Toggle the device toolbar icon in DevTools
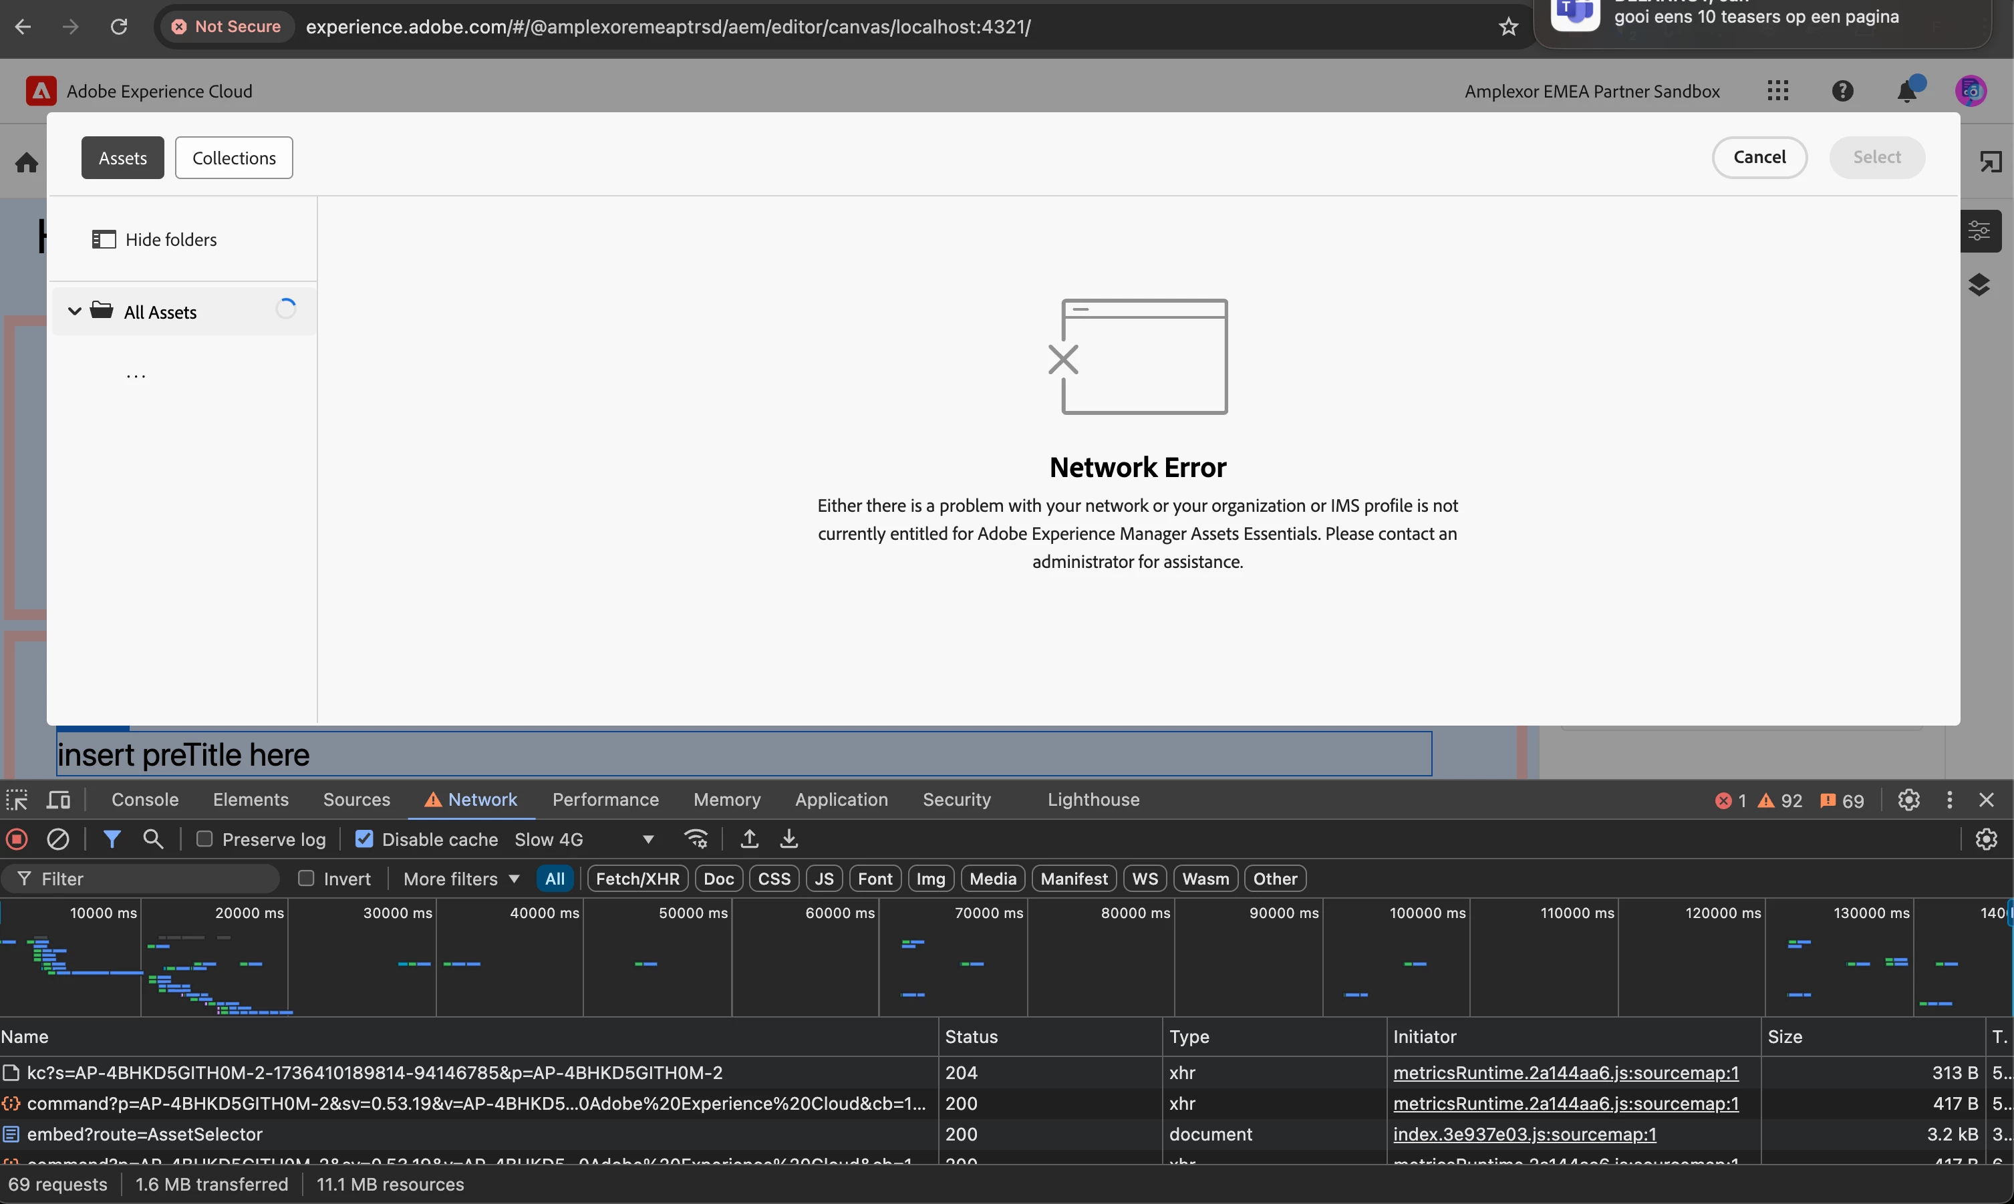The height and width of the screenshot is (1204, 2014). coord(58,800)
